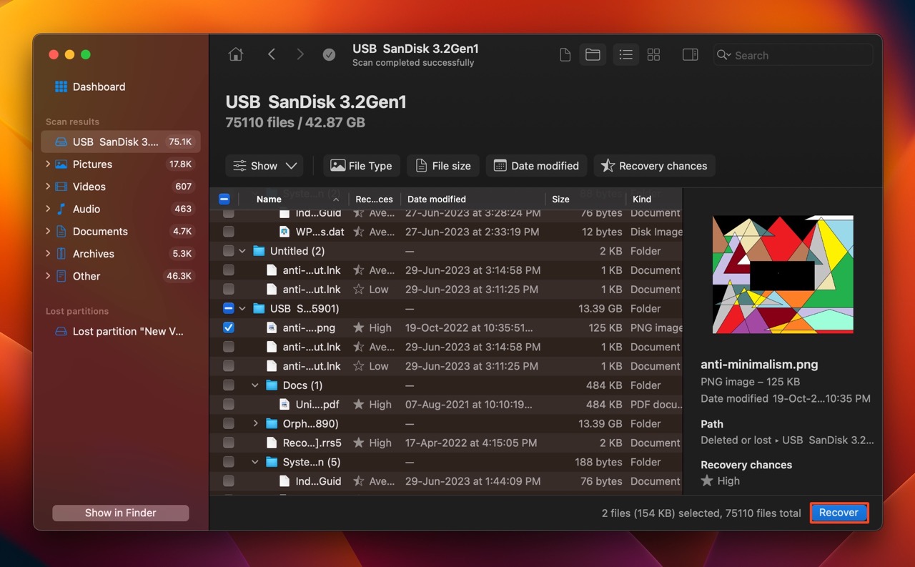Image resolution: width=915 pixels, height=567 pixels.
Task: Toggle the select-all checkbox in header
Action: click(x=224, y=199)
